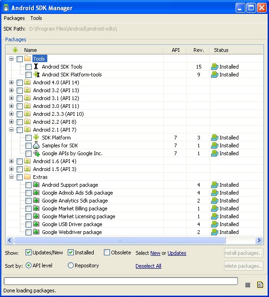Tick the Tools folder checkbox
Screen dimensions: 269x297
point(20,59)
